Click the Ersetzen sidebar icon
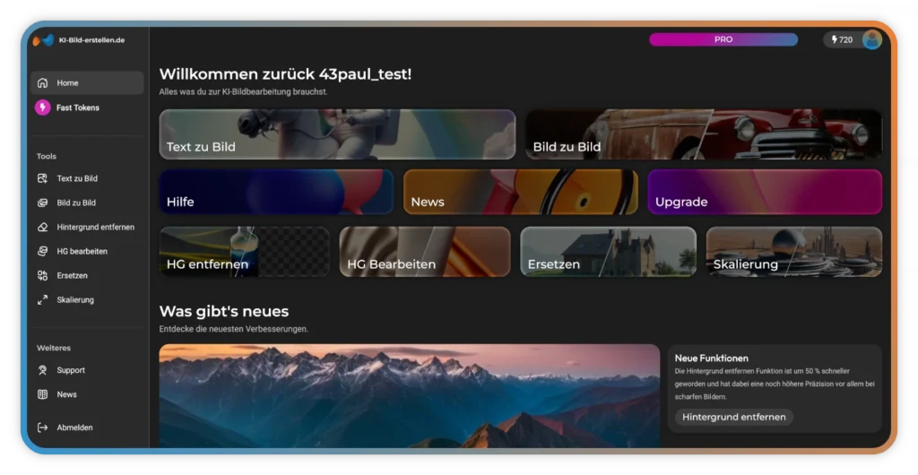 (x=42, y=275)
